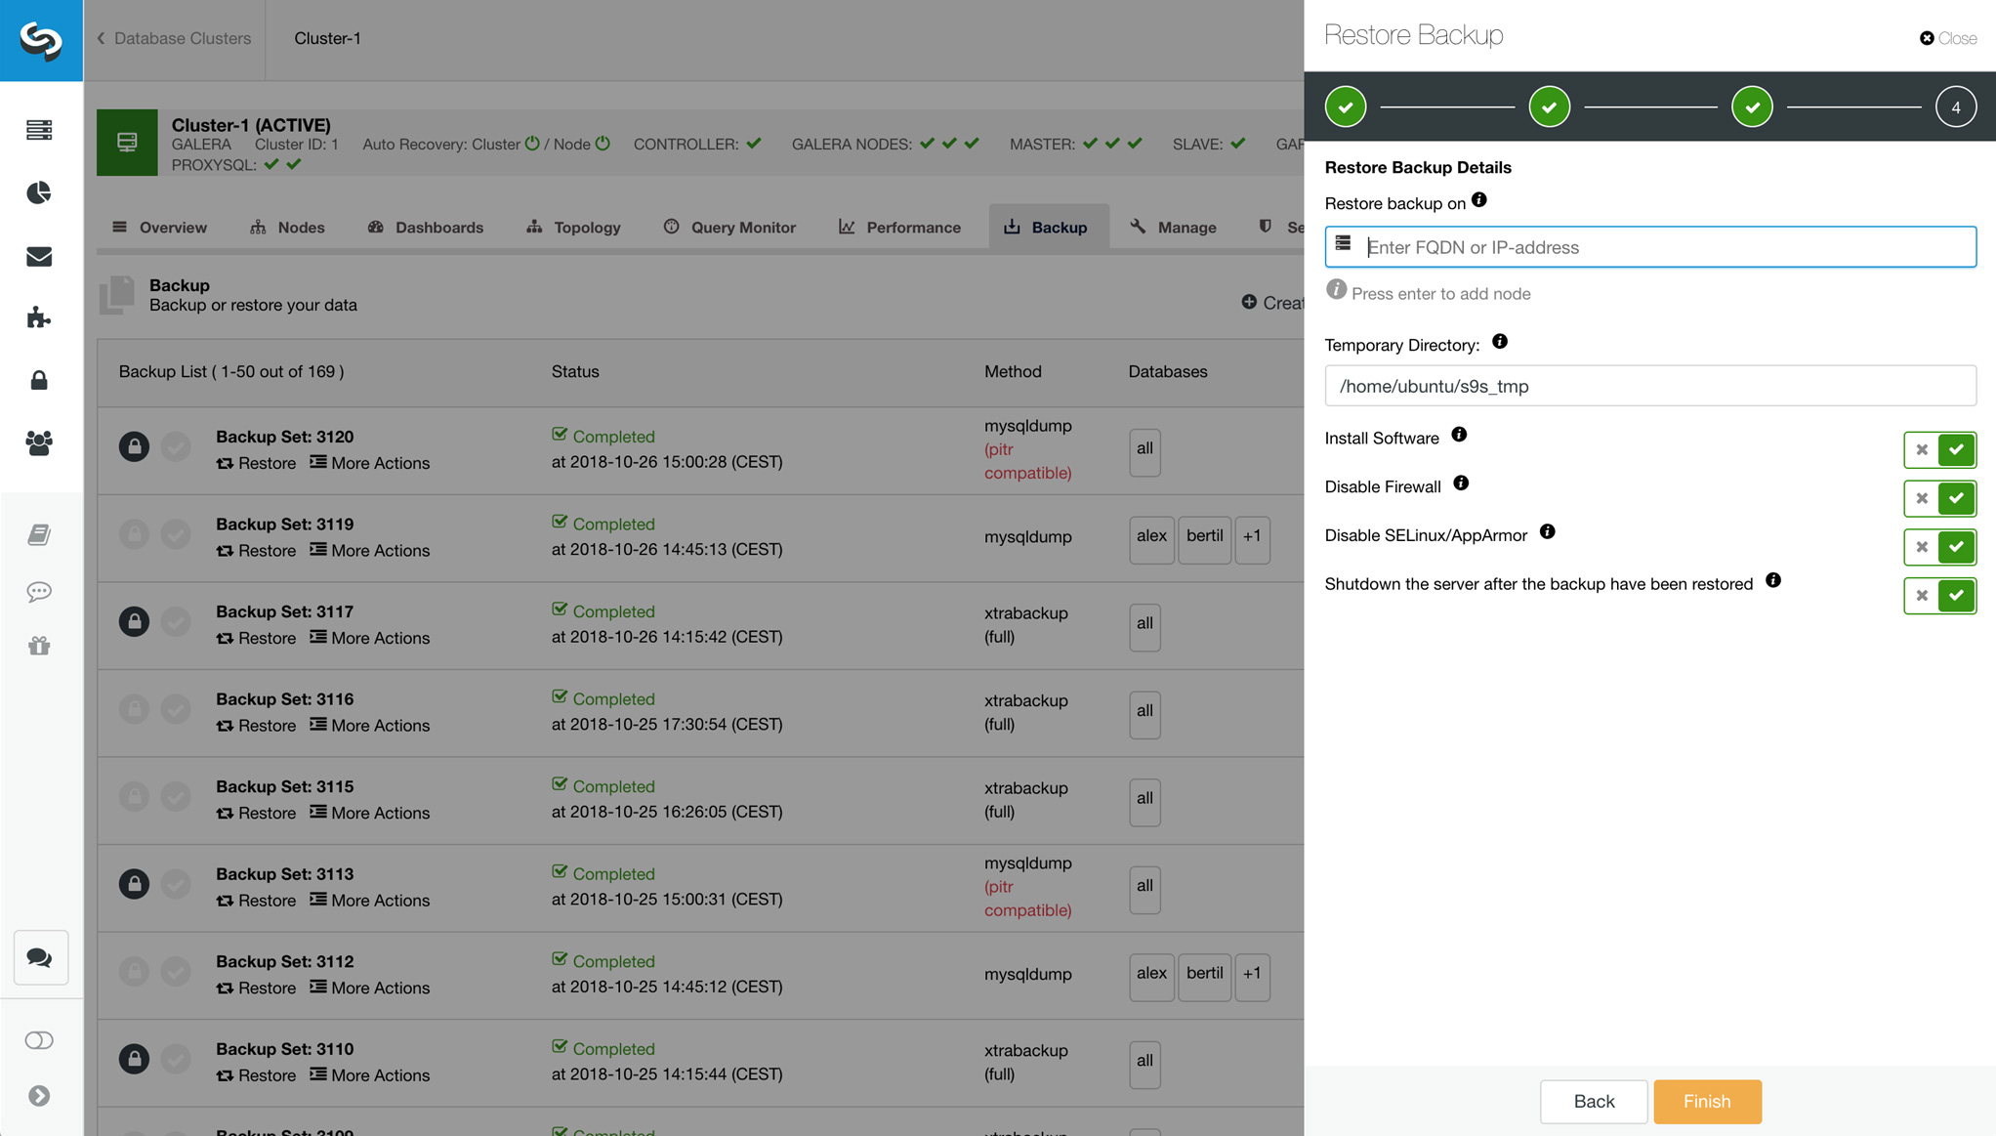Show info for Restore backup on
The width and height of the screenshot is (1996, 1136).
click(1479, 200)
